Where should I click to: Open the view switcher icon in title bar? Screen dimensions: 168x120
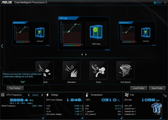pos(157,3)
